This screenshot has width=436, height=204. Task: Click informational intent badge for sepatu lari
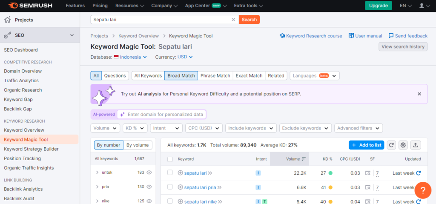coord(258,173)
